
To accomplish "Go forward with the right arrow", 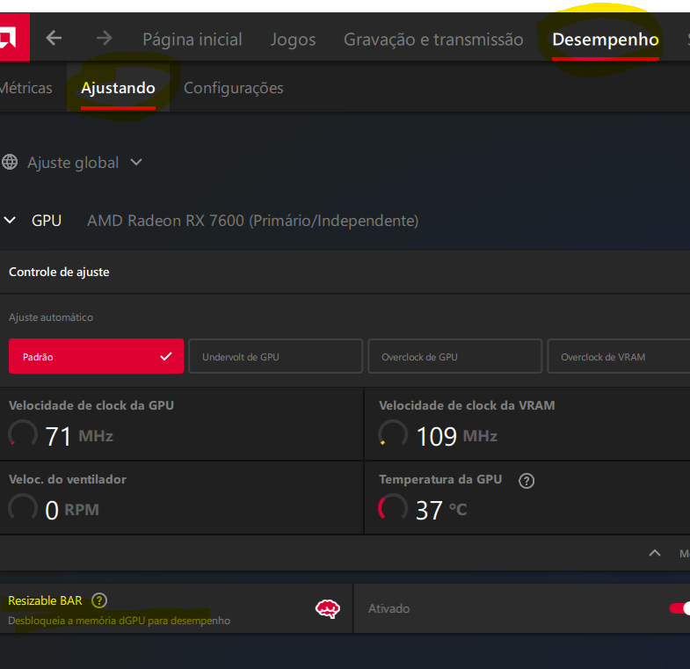I will 105,38.
